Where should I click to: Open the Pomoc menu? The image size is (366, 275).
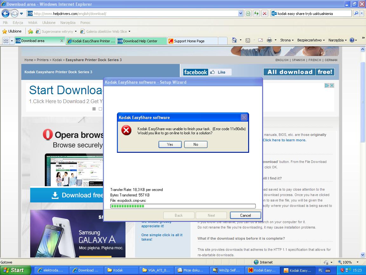coord(85,23)
